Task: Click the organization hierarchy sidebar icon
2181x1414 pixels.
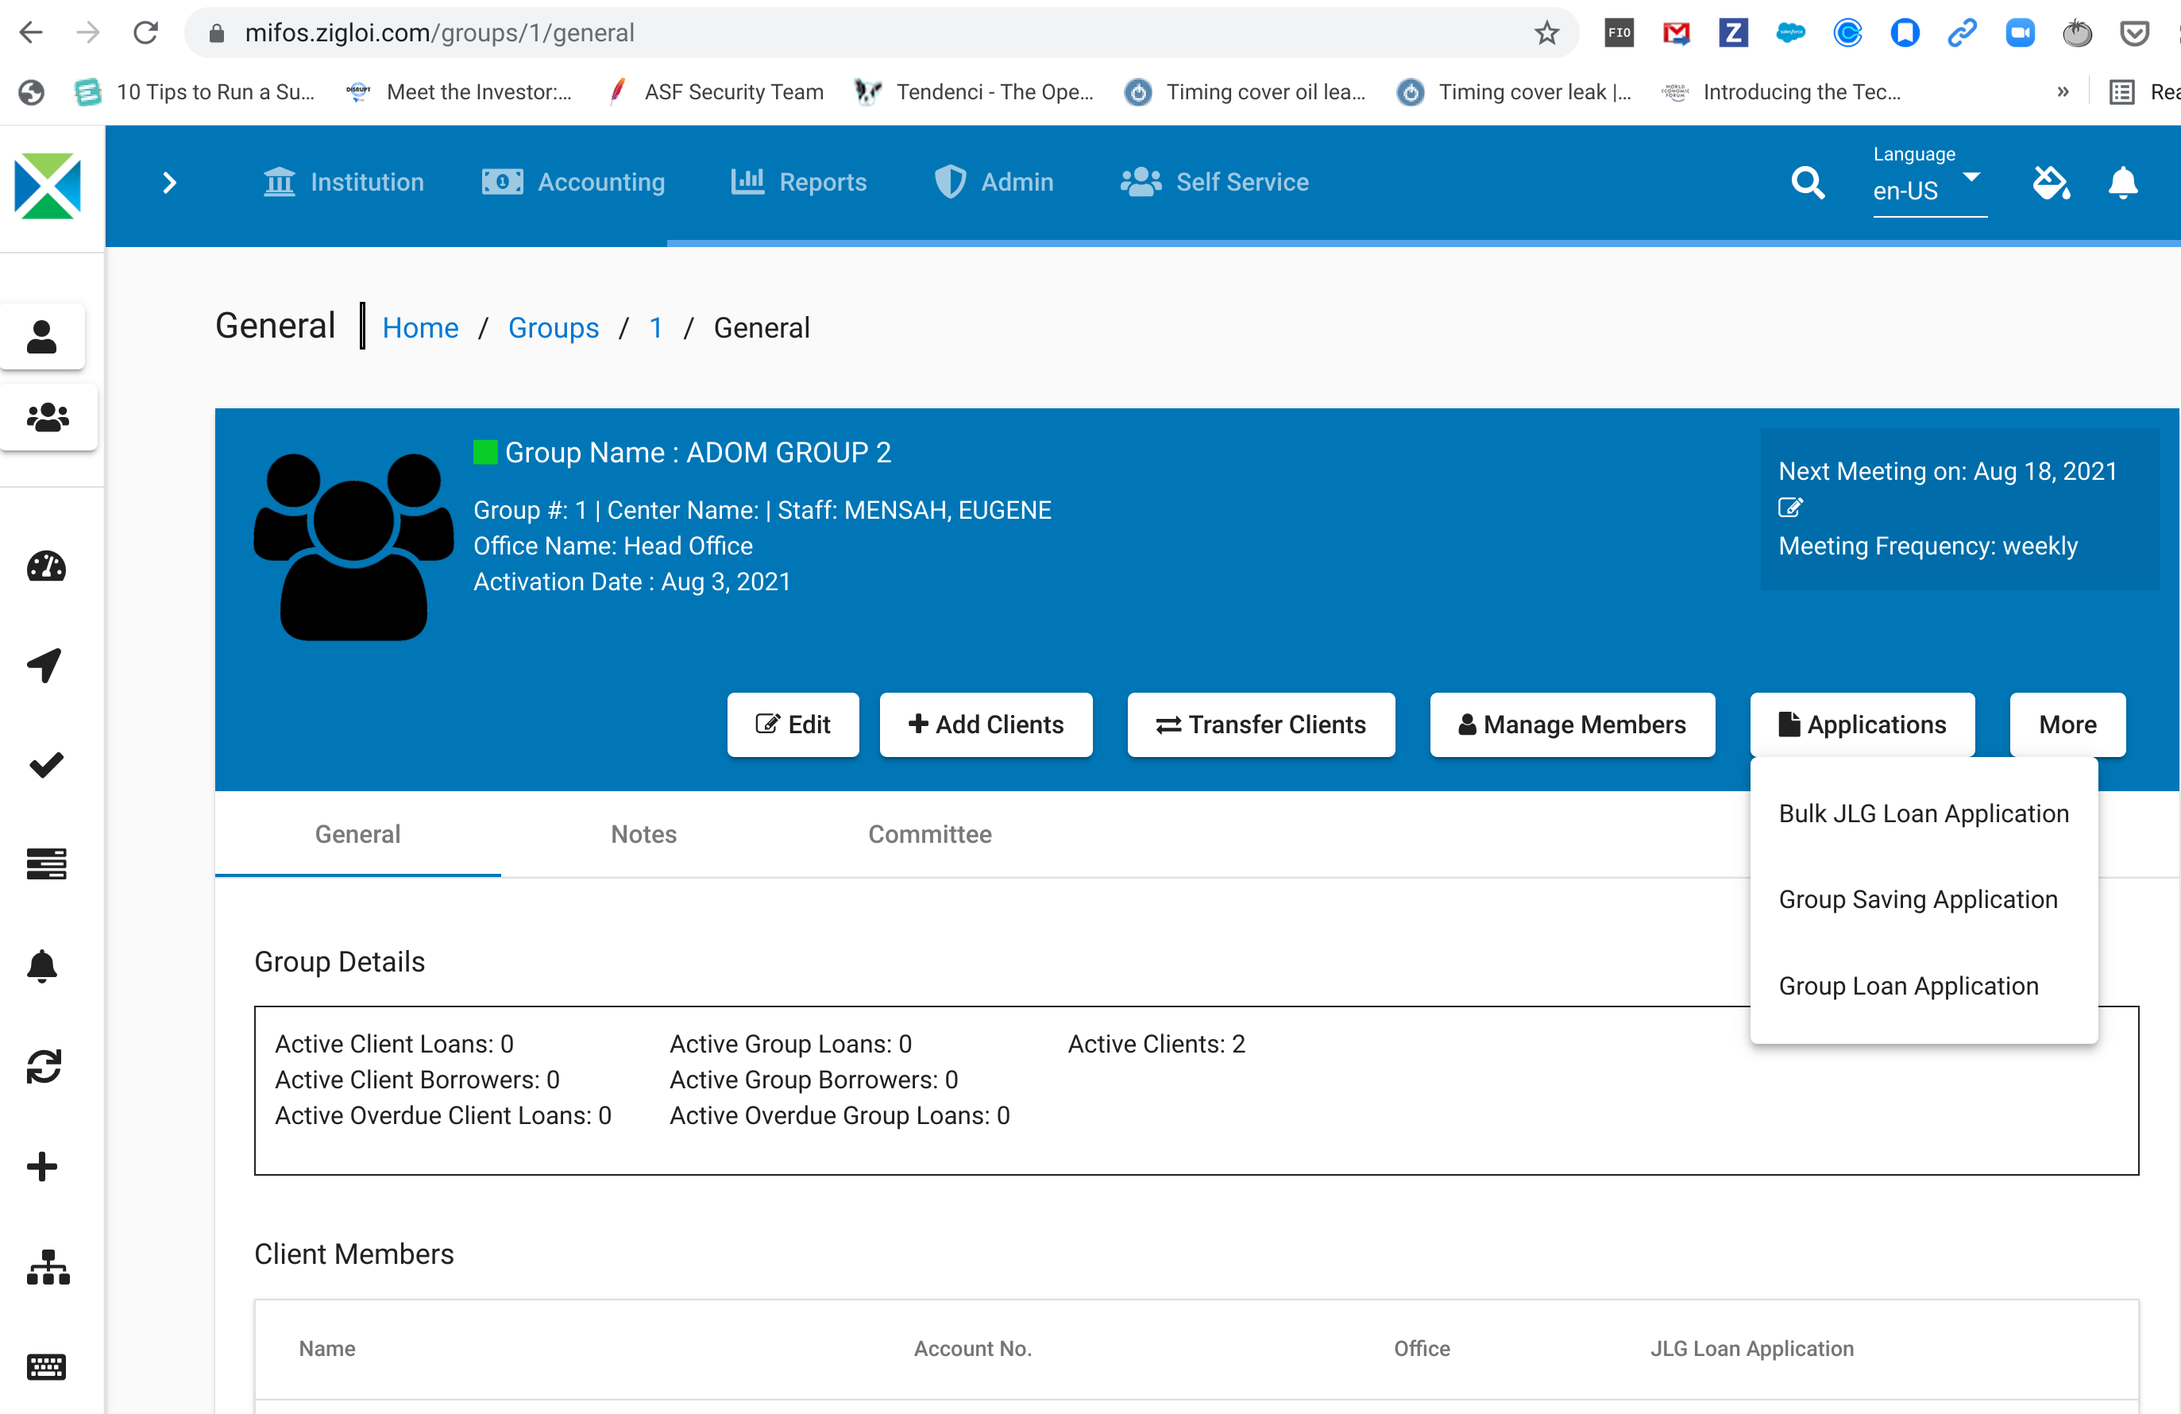Action: pyautogui.click(x=48, y=1267)
